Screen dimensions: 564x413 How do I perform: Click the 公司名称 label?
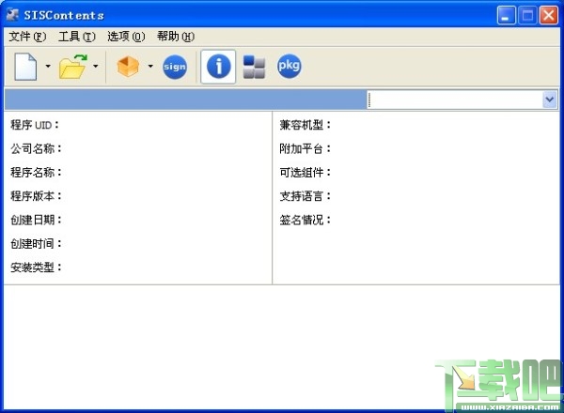click(x=36, y=148)
